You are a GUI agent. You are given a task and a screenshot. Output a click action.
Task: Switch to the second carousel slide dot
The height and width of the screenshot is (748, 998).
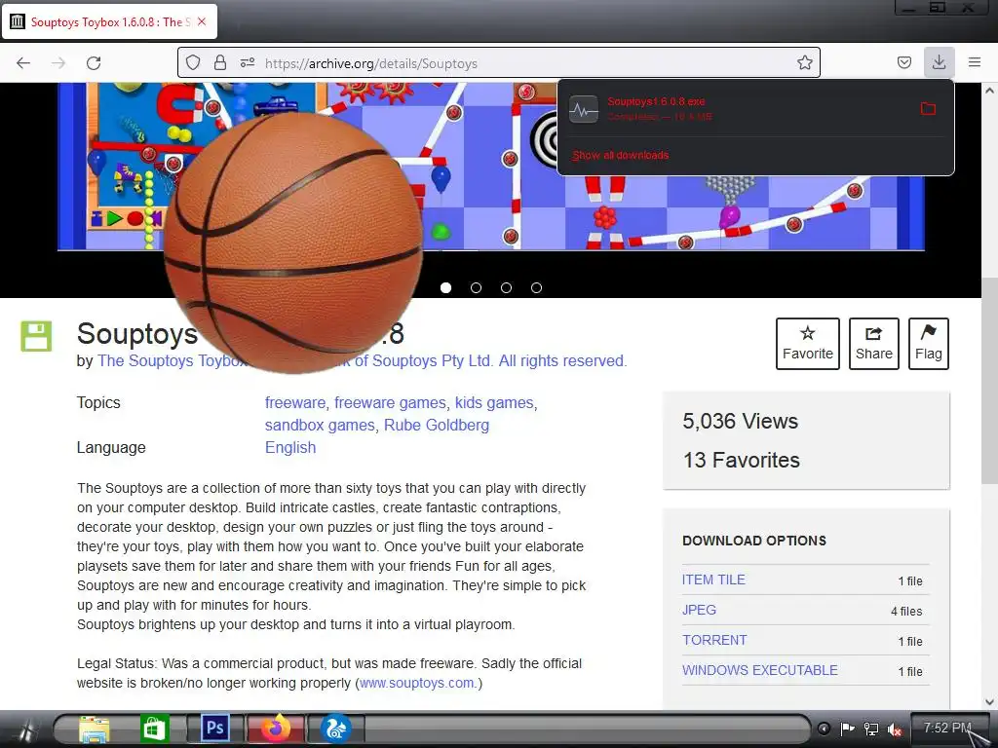pos(476,288)
